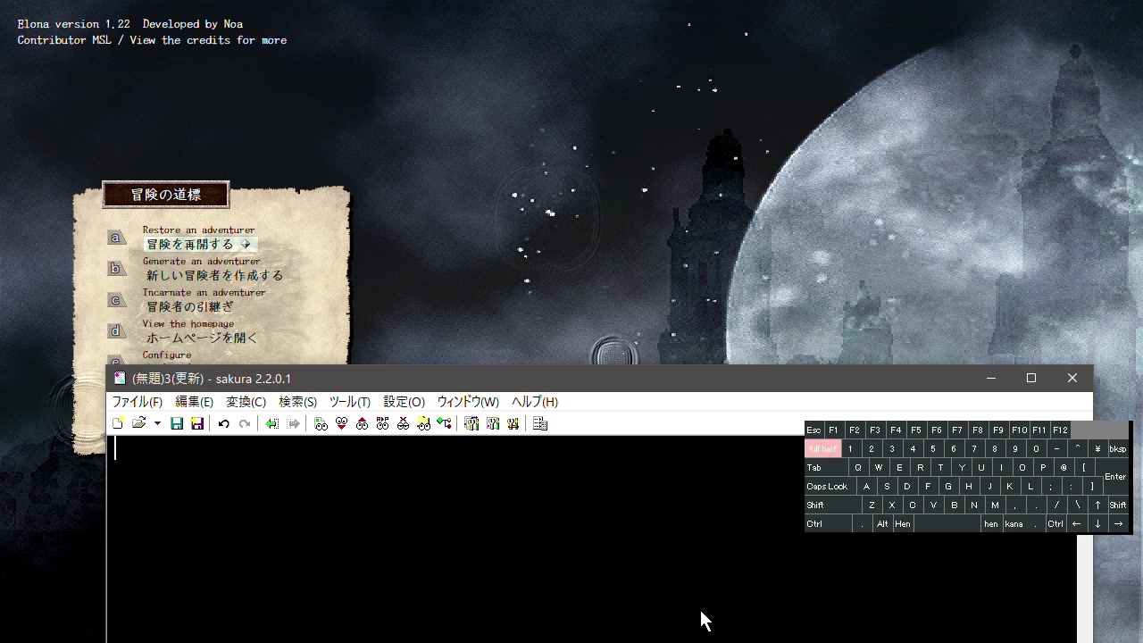
Task: Click the RP replace binoculars icon
Action: tap(382, 424)
